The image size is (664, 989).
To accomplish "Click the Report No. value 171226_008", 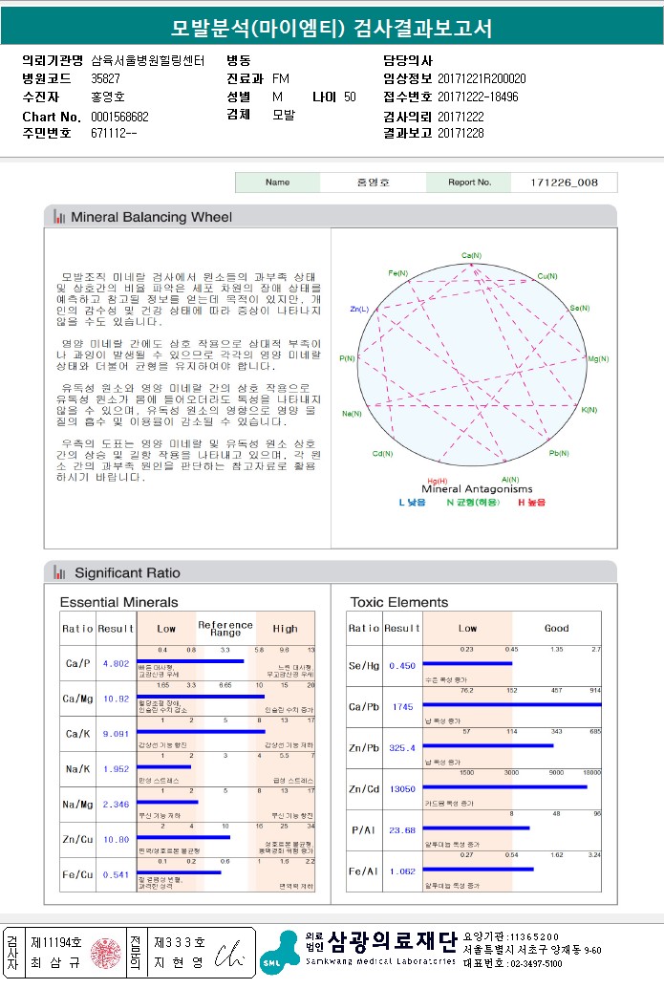I will (x=564, y=183).
